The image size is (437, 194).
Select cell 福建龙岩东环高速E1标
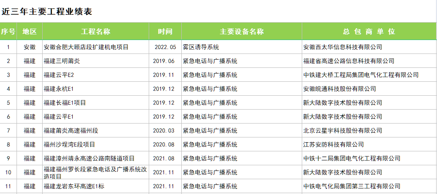click(x=96, y=186)
